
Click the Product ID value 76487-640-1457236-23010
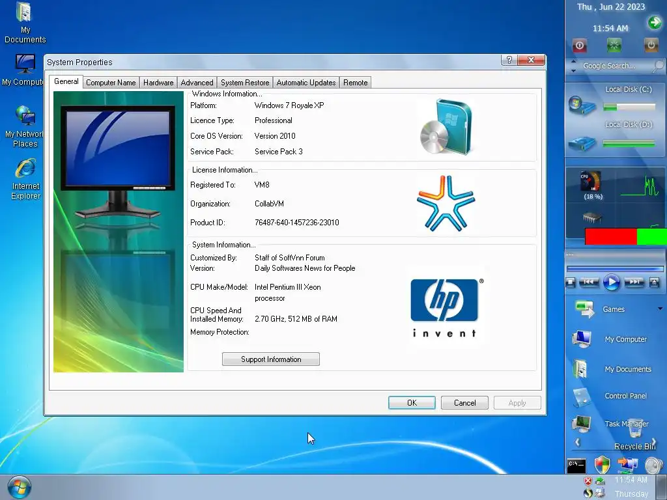point(296,223)
